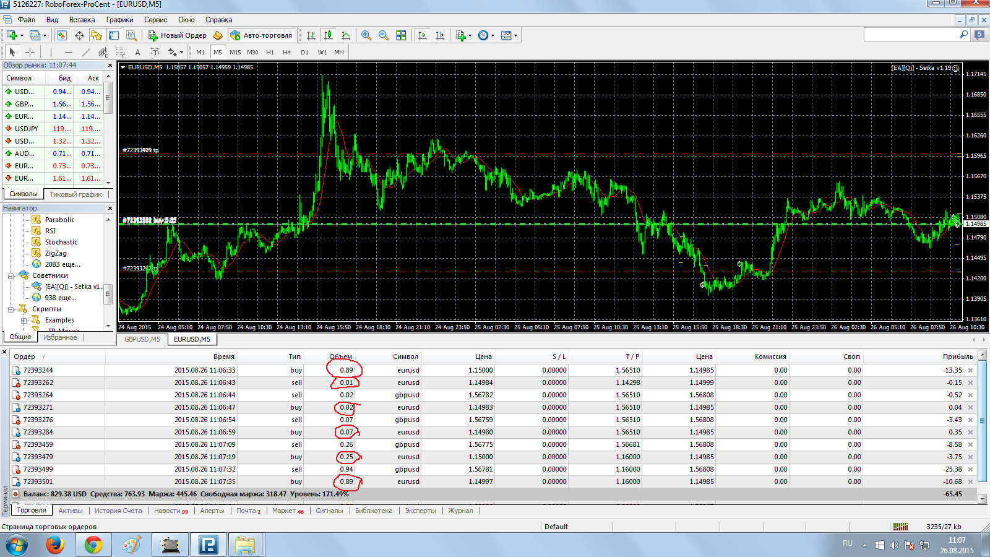
Task: Select the Trendline tool
Action: coord(85,52)
